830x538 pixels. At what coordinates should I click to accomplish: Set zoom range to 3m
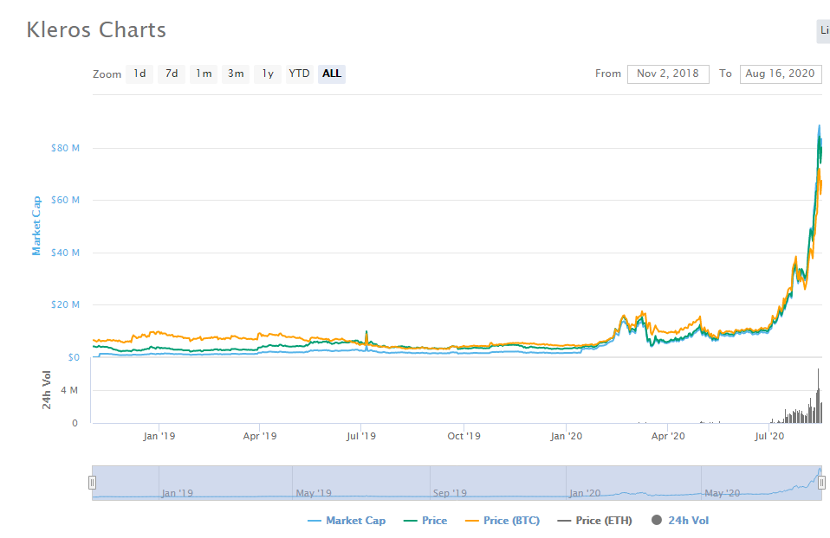[236, 74]
